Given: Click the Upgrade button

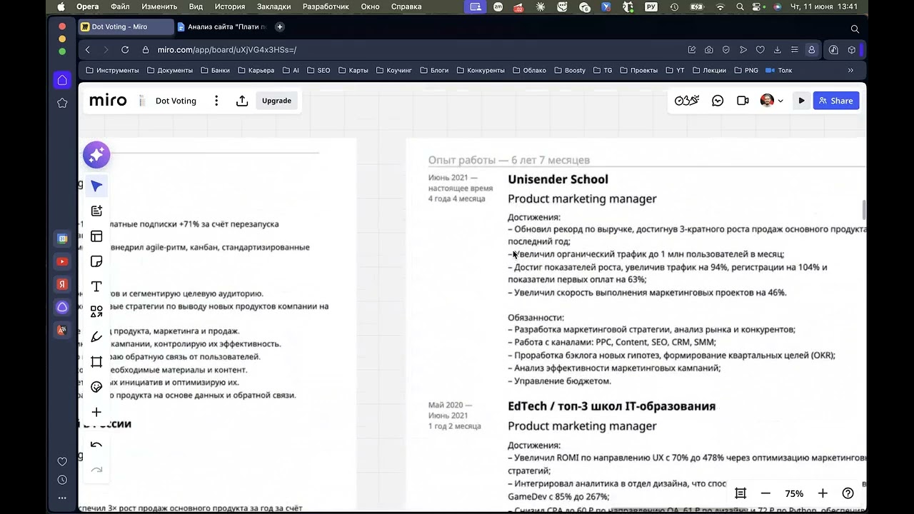Looking at the screenshot, I should tap(276, 101).
